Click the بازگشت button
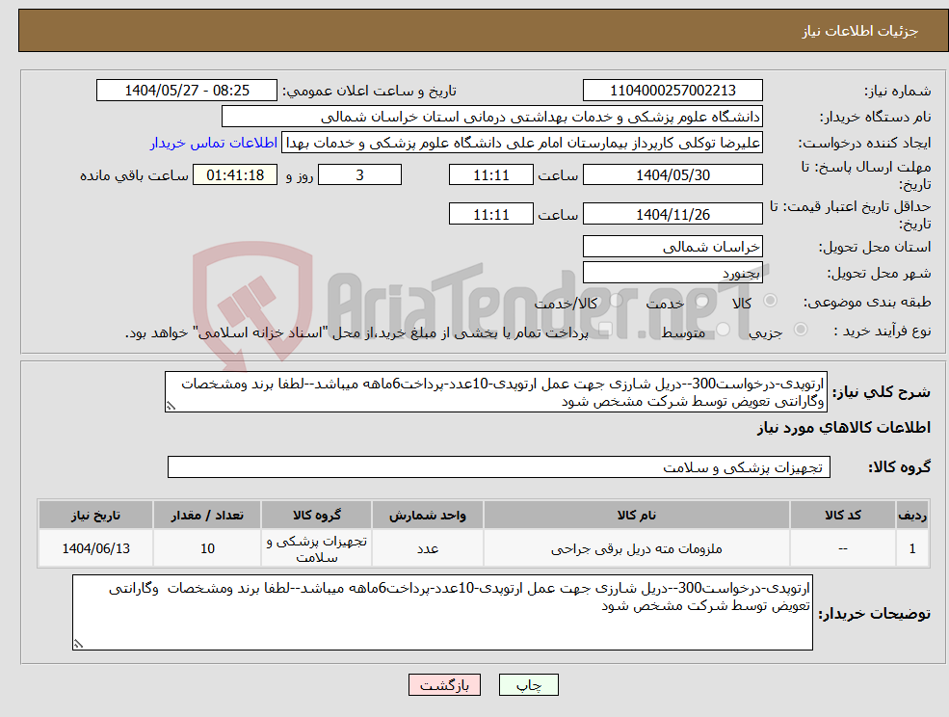 coord(444,684)
